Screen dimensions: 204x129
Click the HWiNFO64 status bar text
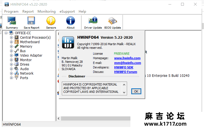pyautogui.click(x=12, y=125)
